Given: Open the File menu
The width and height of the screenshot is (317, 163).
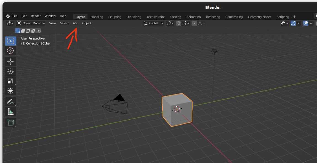Looking at the screenshot, I should [x=15, y=16].
